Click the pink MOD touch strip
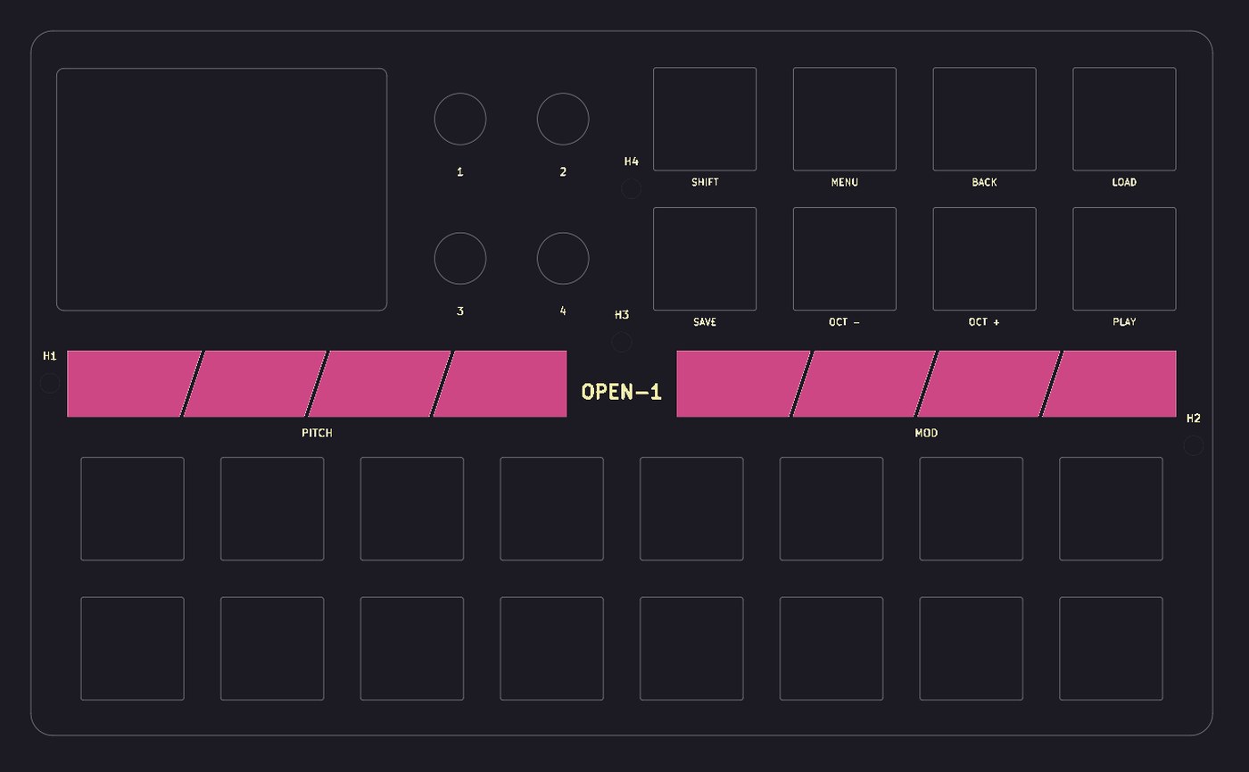This screenshot has height=772, width=1249. [x=926, y=384]
